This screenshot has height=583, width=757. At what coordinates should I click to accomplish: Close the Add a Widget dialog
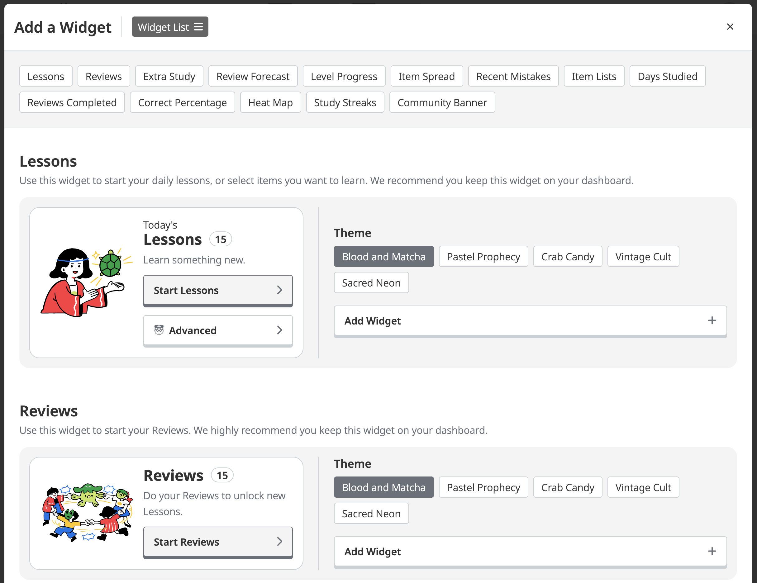(730, 27)
